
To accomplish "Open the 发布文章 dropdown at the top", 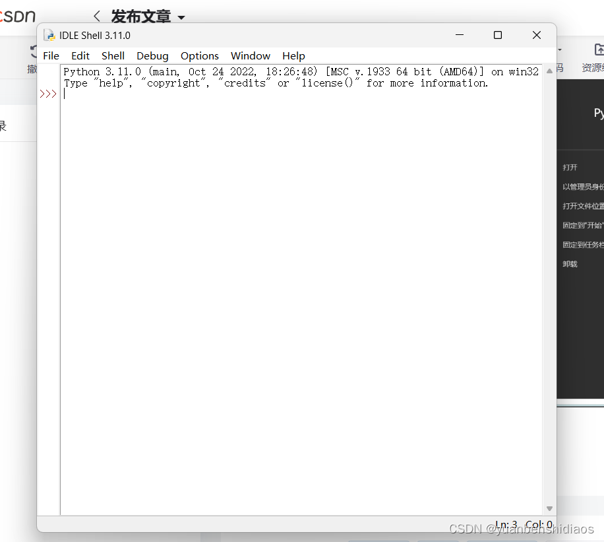I will point(182,17).
